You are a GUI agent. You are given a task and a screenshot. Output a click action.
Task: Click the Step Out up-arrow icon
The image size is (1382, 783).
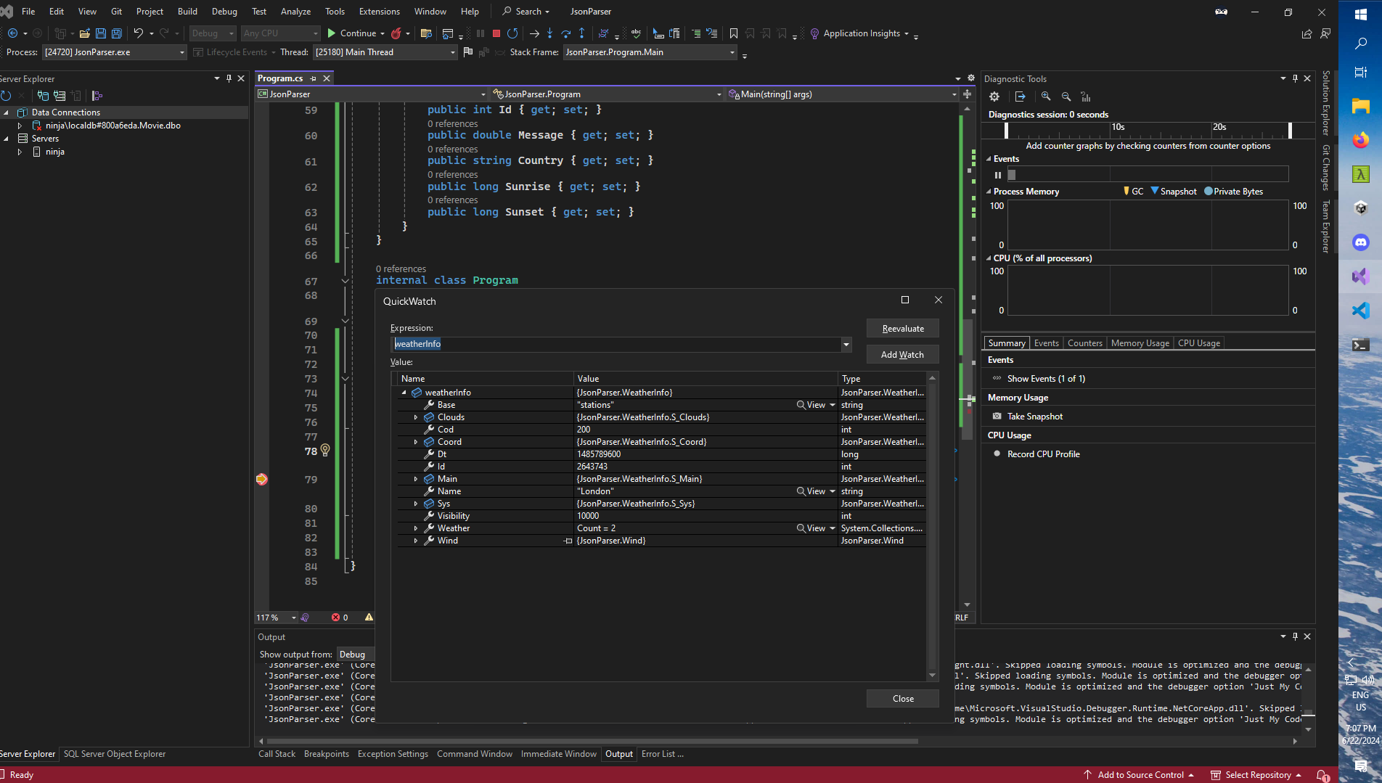(x=581, y=33)
